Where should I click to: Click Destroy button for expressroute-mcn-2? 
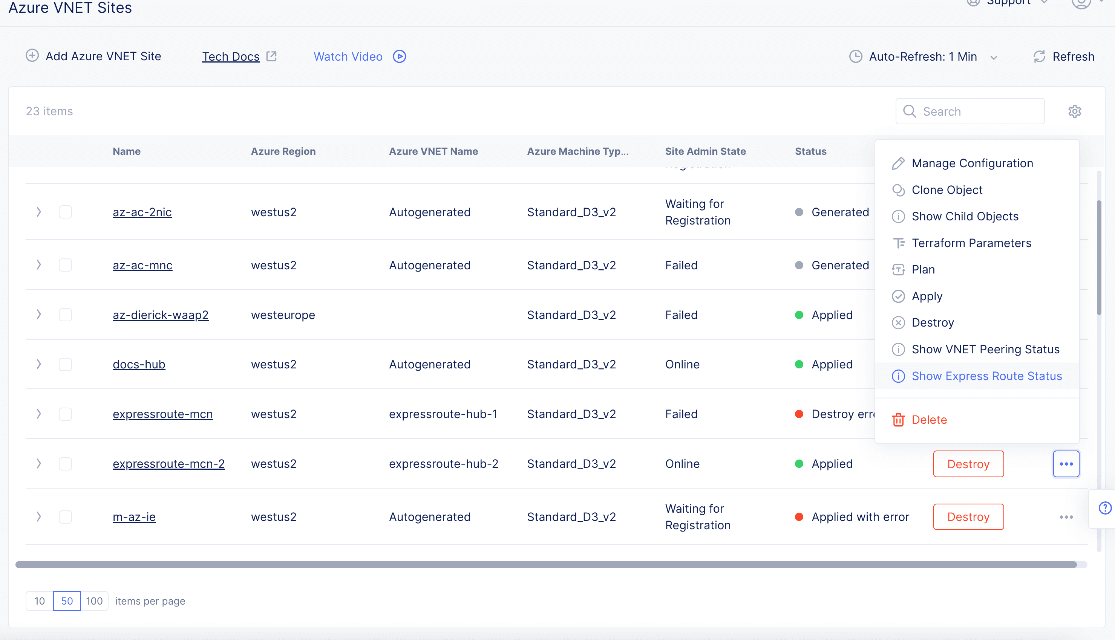coord(968,464)
